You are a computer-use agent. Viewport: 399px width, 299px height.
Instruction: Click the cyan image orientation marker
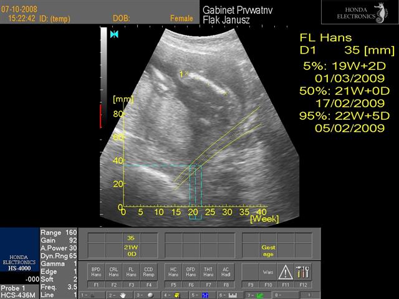tap(114, 34)
